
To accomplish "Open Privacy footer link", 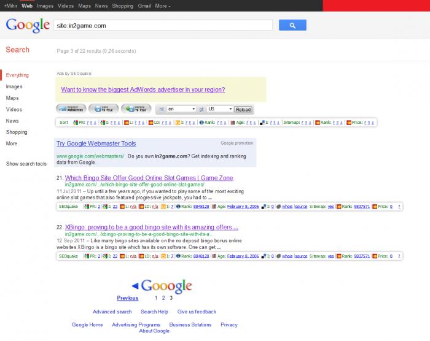I will coord(229,324).
